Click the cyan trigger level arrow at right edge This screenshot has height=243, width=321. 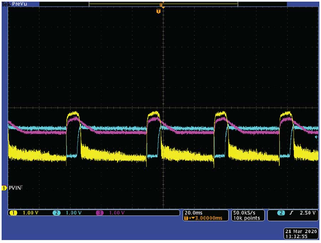point(316,137)
